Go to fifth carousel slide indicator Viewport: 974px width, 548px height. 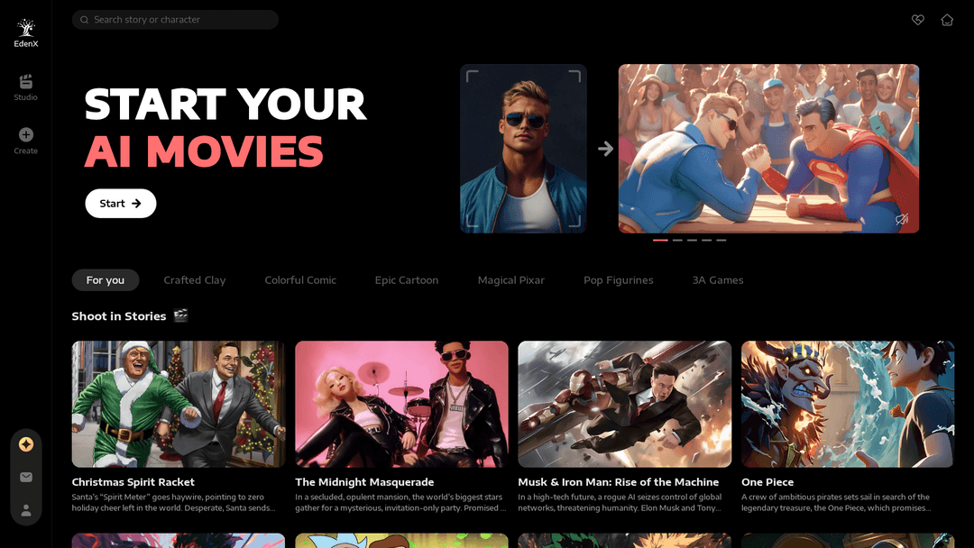(721, 240)
